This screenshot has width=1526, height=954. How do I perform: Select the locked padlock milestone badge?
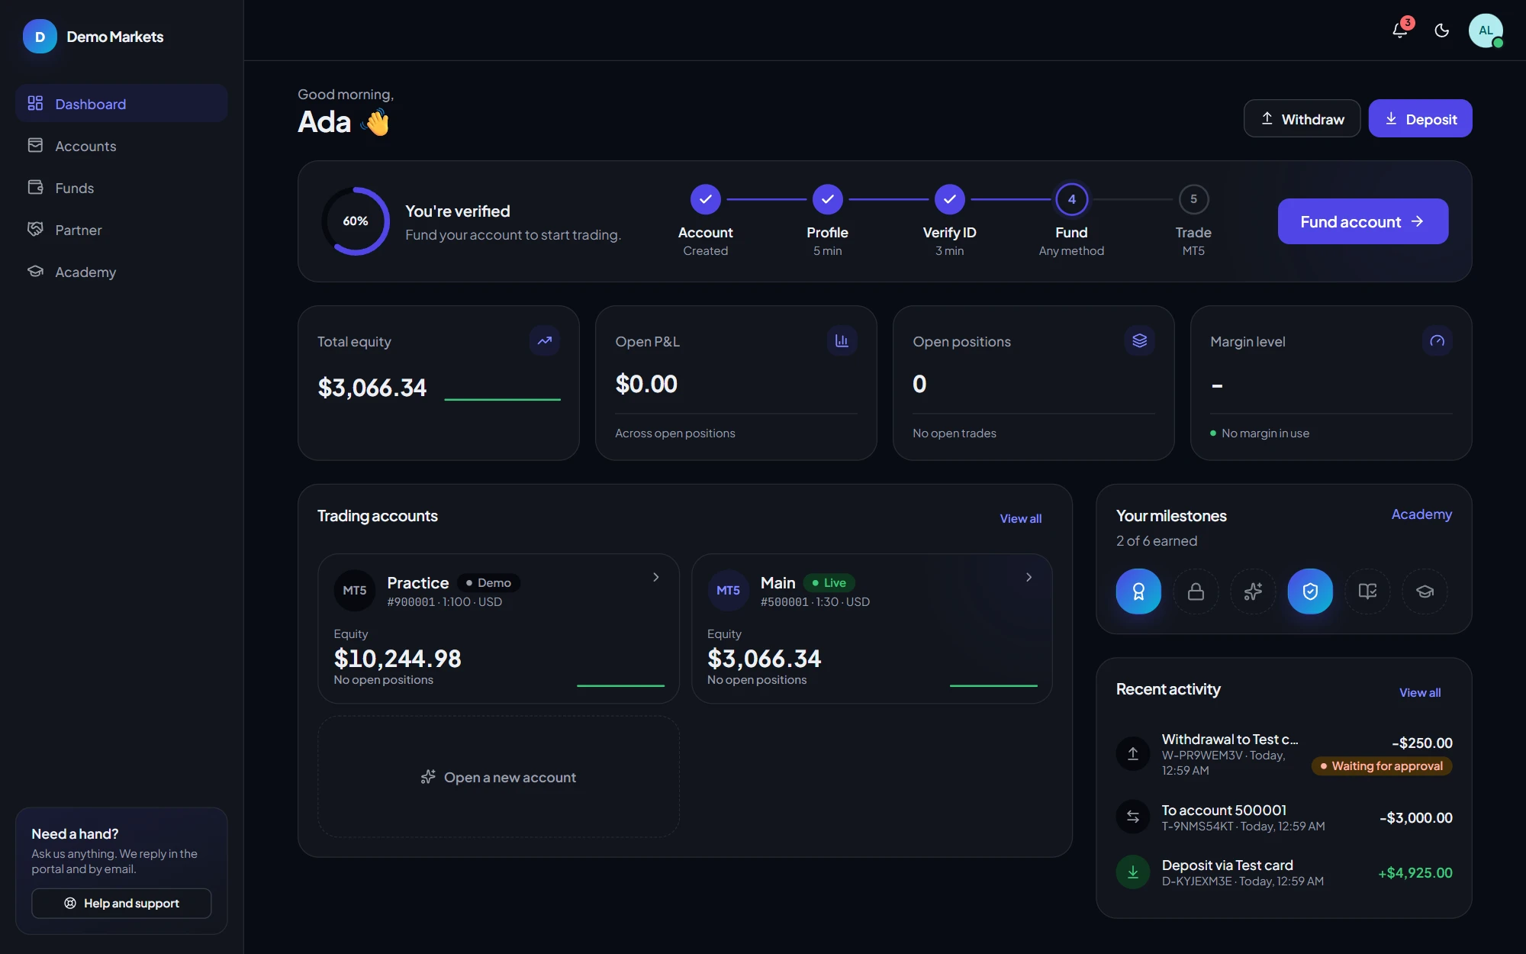(x=1196, y=591)
